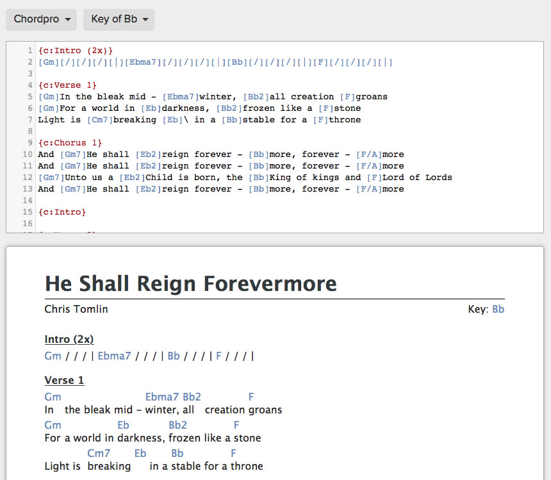551x480 pixels.
Task: Click the Ebma7 chord in the preview Intro line
Action: [114, 356]
